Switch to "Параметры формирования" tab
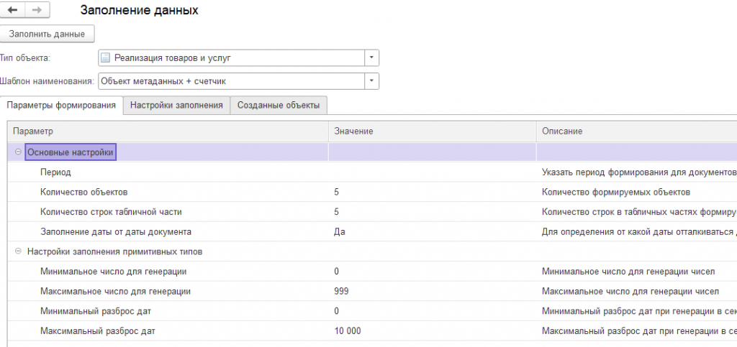 click(61, 106)
